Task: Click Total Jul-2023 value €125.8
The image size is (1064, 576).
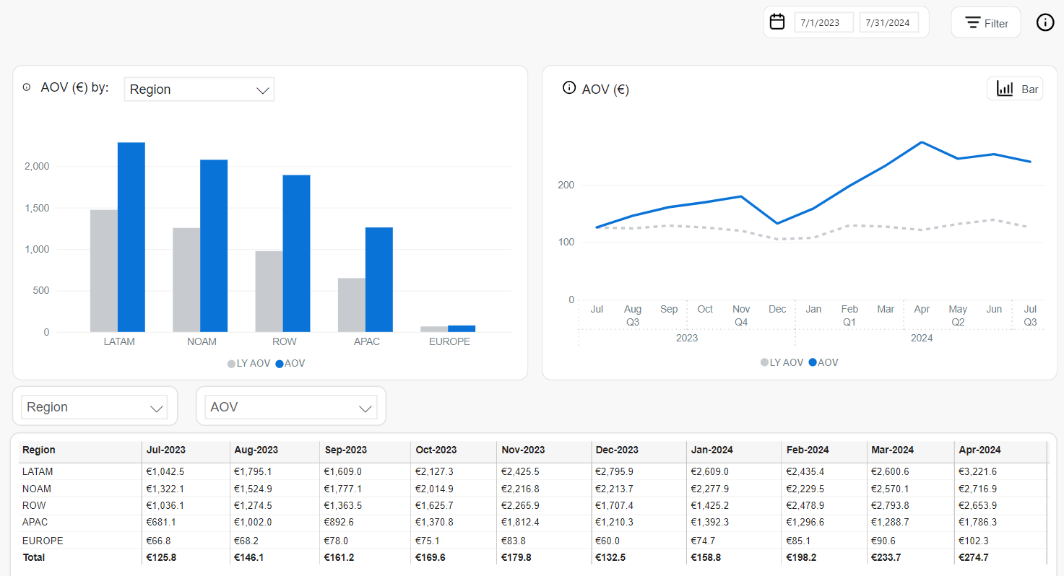Action: click(161, 557)
